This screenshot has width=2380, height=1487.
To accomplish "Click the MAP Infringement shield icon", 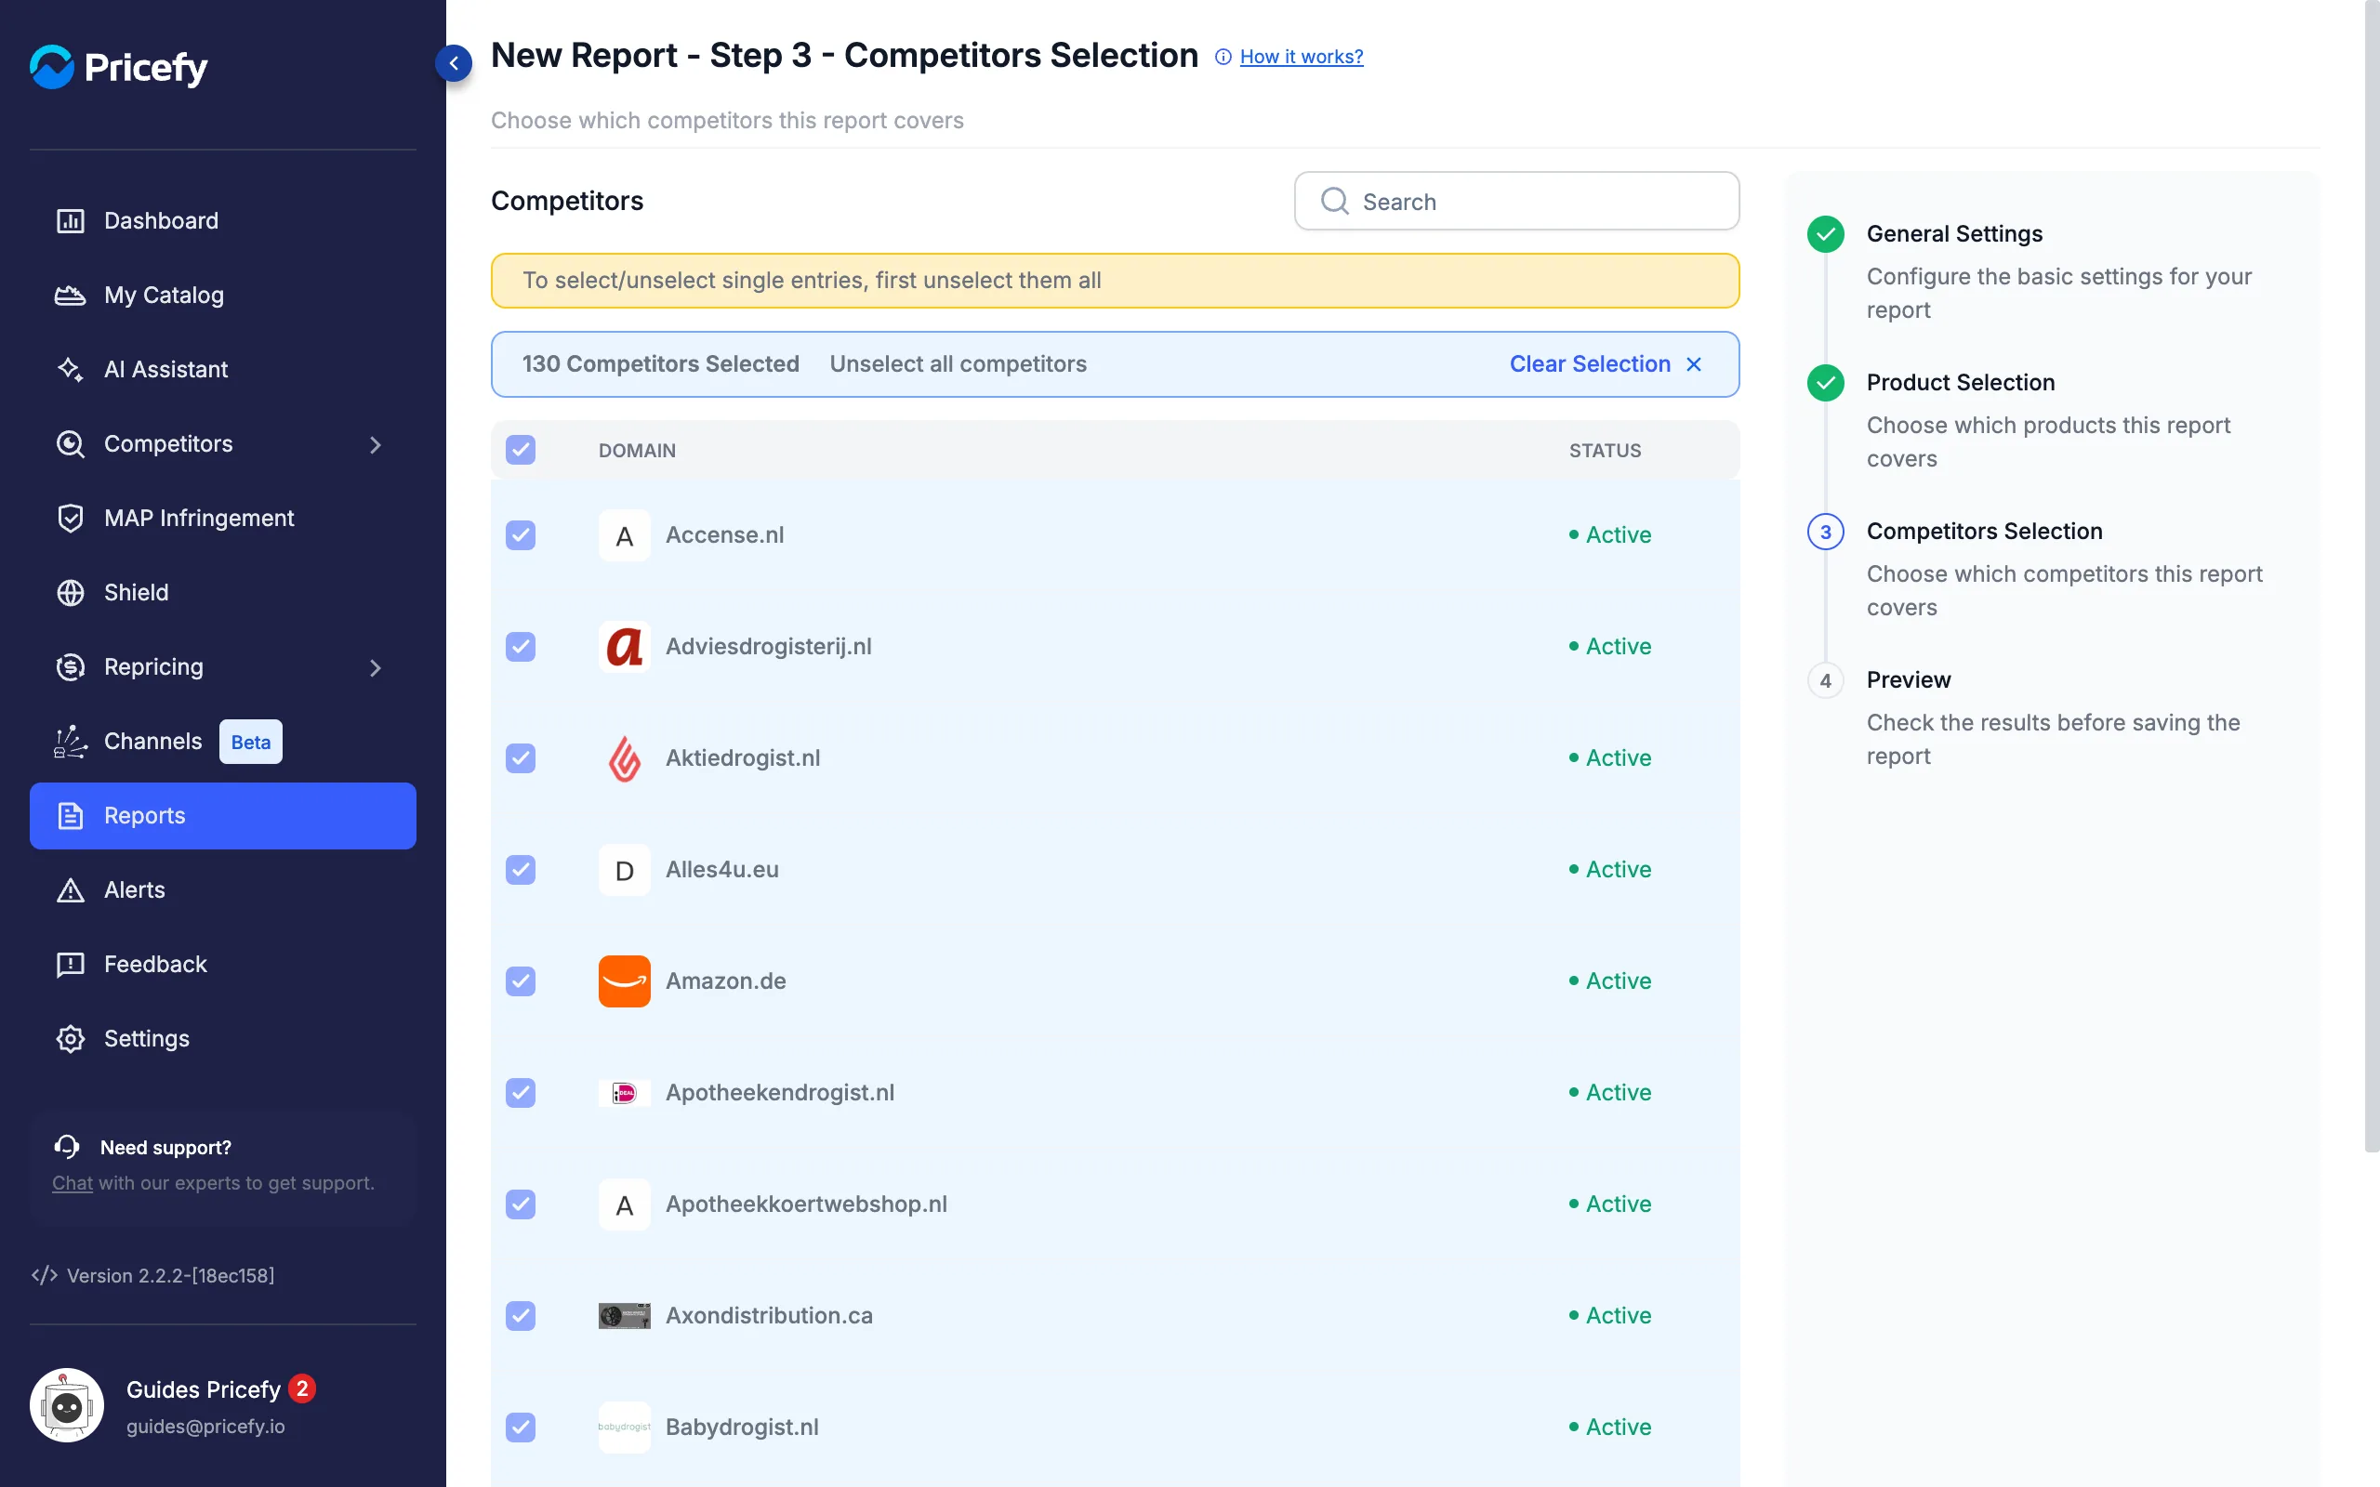I will pyautogui.click(x=70, y=518).
